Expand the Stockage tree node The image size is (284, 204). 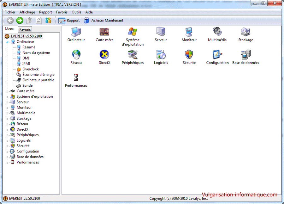coord(7,119)
